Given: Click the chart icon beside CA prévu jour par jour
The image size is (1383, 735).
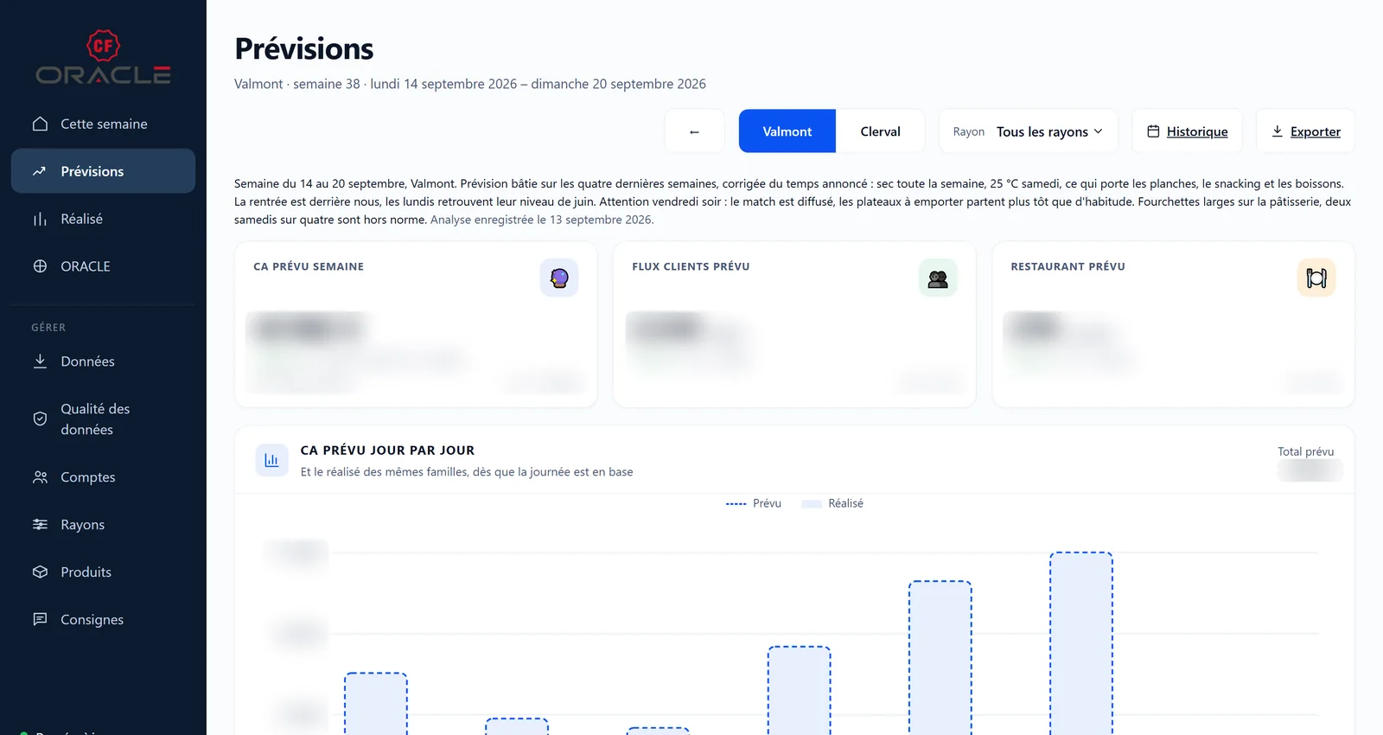Looking at the screenshot, I should (x=271, y=460).
